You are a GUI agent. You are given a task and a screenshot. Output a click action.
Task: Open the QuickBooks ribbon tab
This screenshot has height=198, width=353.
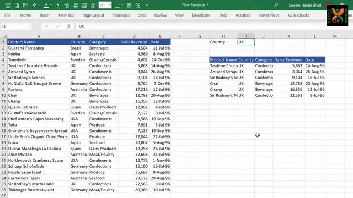(x=299, y=15)
